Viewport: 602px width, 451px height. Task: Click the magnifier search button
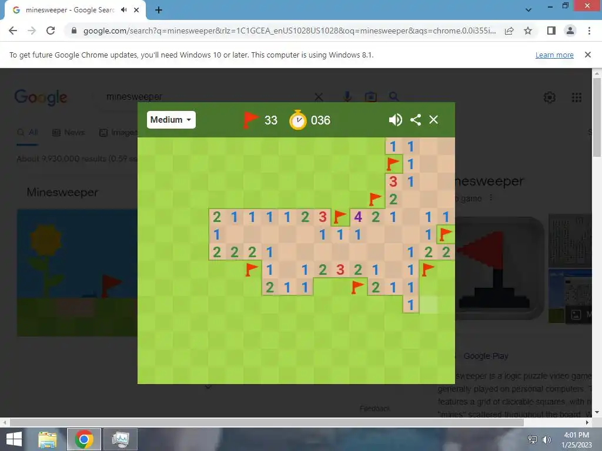pos(393,97)
